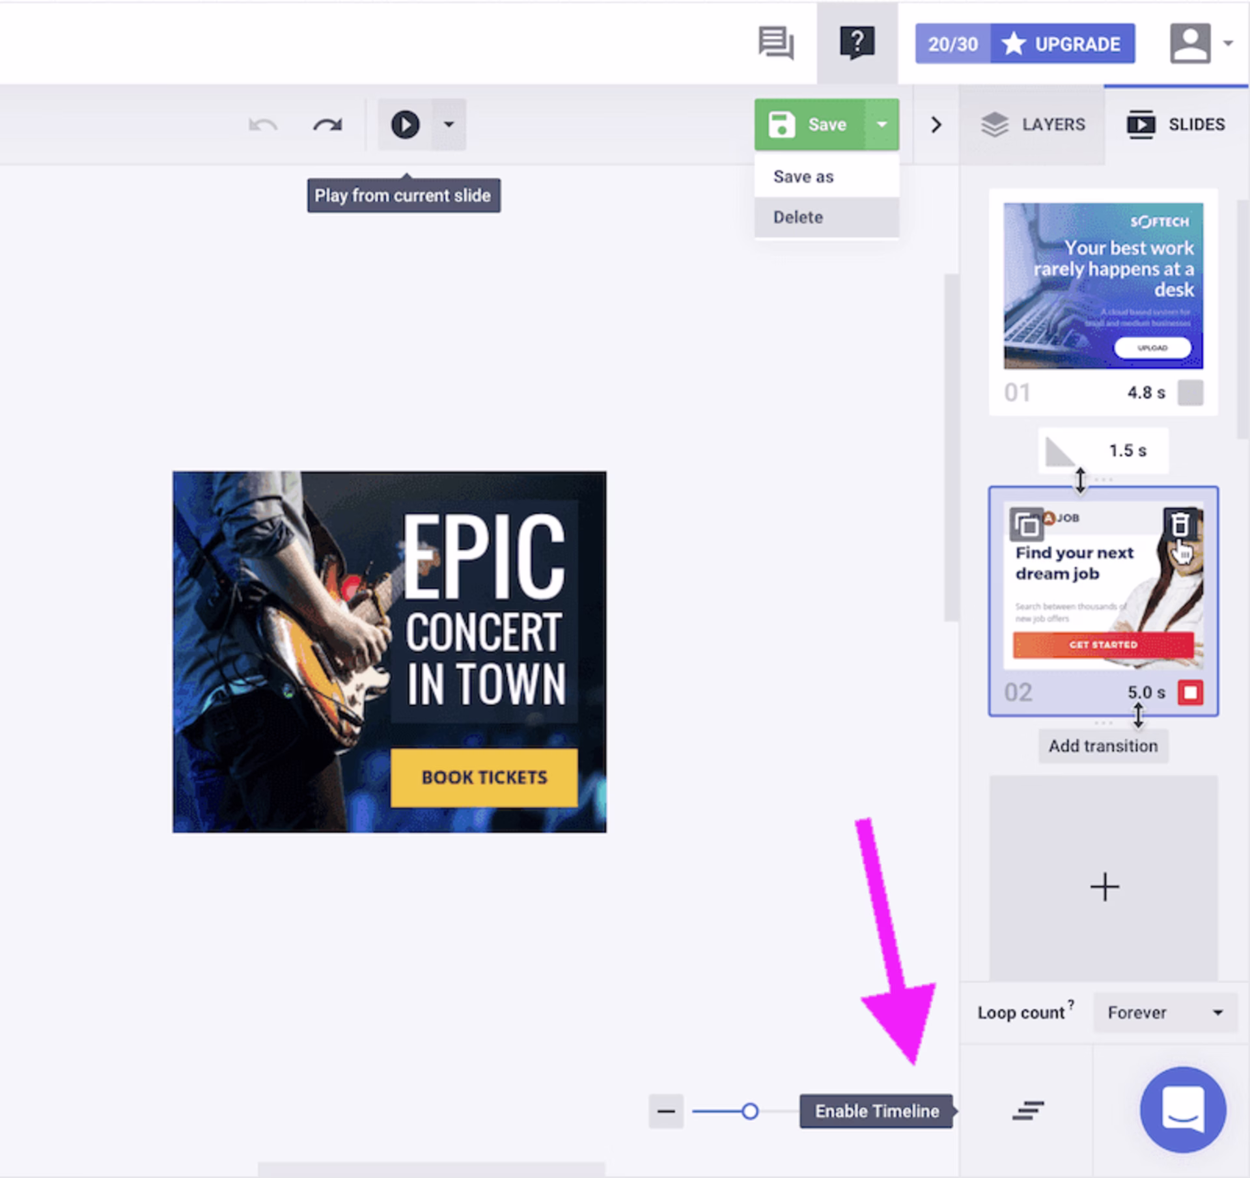Click Add transition below slide 02
This screenshot has height=1178, width=1250.
coord(1103,746)
